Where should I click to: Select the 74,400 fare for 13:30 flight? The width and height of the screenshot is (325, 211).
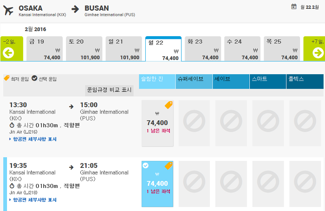(x=157, y=123)
